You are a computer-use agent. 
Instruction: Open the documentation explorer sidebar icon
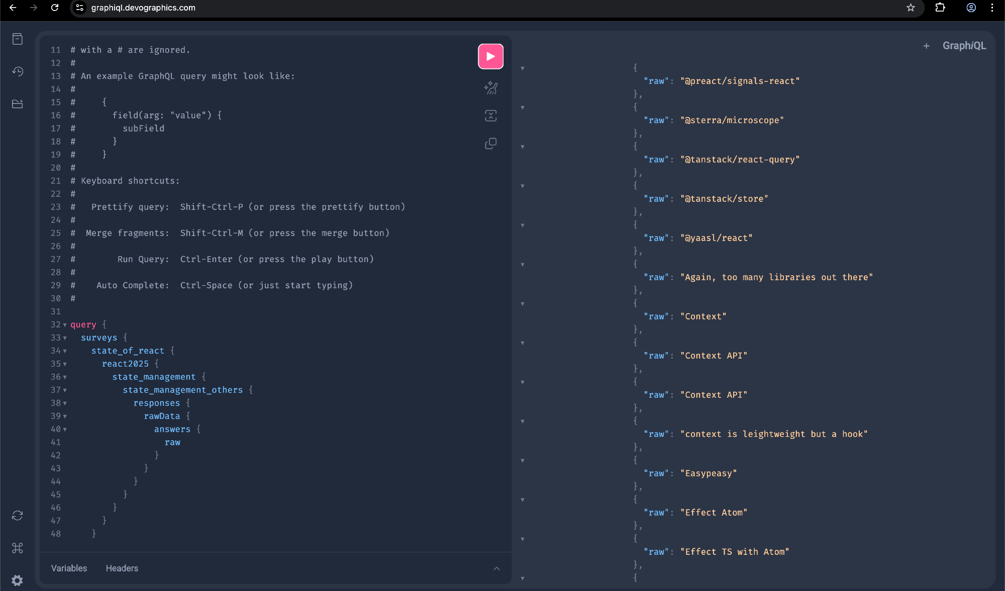18,39
